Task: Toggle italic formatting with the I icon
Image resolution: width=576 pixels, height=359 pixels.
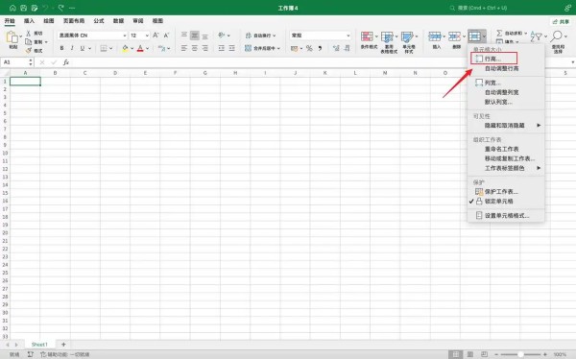Action: point(72,48)
